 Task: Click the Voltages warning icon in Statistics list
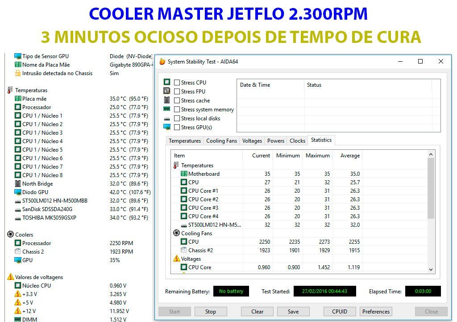(176, 258)
